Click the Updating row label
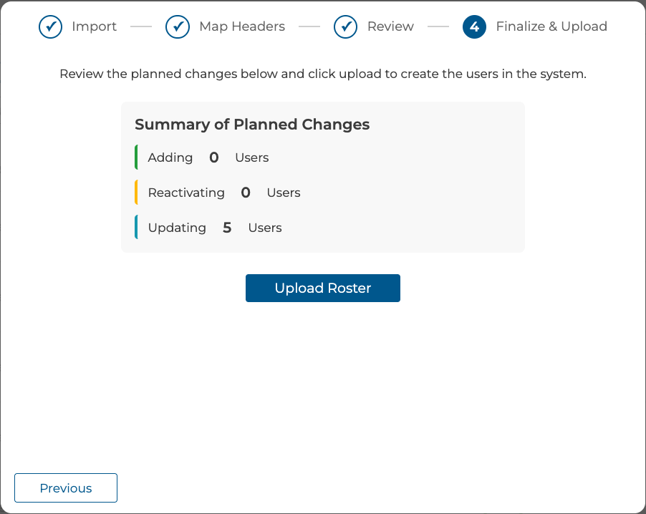This screenshot has width=646, height=514. pos(177,228)
